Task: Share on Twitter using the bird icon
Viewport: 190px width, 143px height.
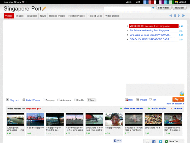Action: coord(160,141)
